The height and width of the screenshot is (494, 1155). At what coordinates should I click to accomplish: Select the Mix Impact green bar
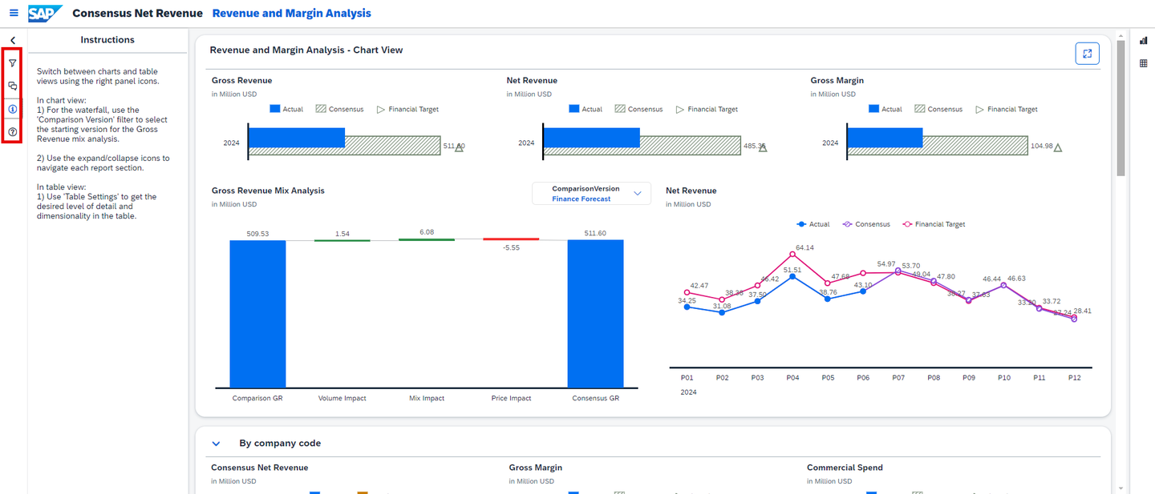[427, 239]
